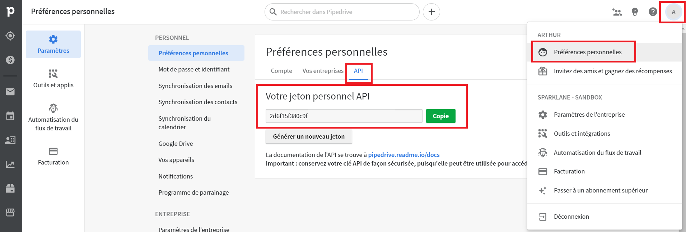Open Activities calendar icon in sidebar
Viewport: 686px width, 232px height.
[x=10, y=116]
